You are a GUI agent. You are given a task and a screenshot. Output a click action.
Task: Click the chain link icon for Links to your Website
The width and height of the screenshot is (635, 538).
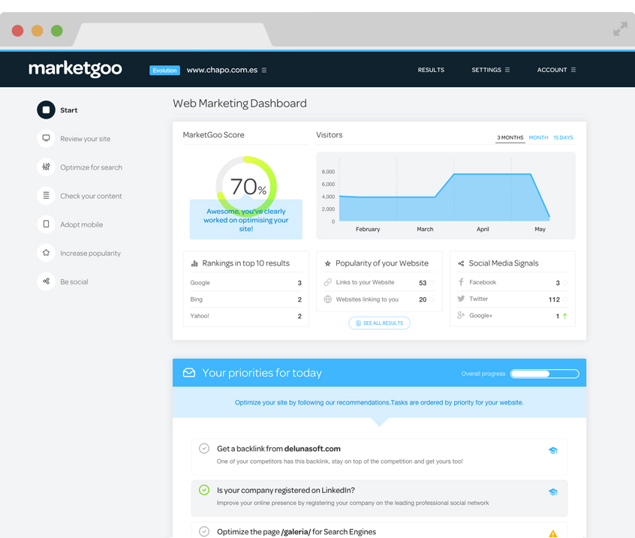[327, 282]
